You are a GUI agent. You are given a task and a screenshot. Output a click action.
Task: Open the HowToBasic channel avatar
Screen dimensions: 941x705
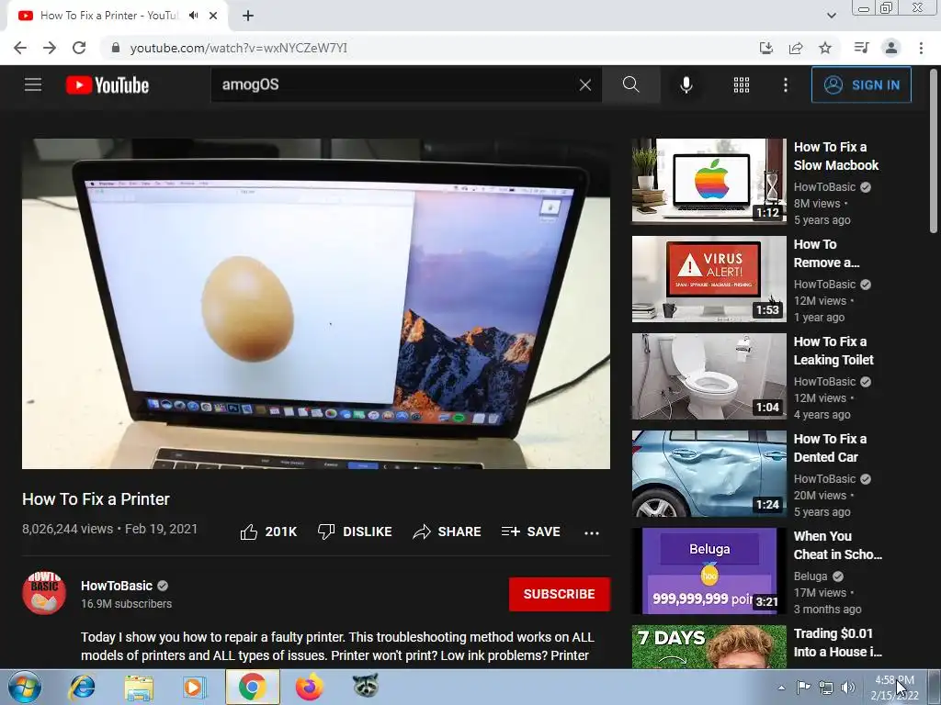(44, 593)
